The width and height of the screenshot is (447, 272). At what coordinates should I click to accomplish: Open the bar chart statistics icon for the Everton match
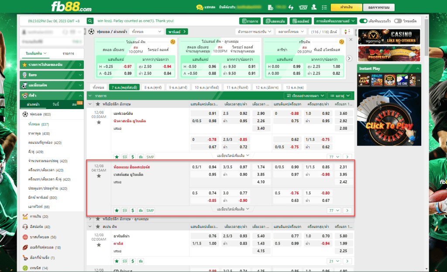point(141,157)
